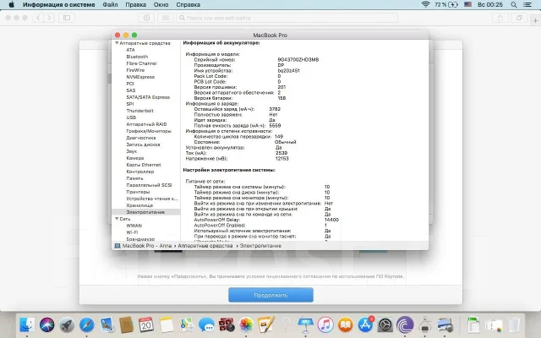Select «Хранилище» sidebar item

click(x=139, y=205)
